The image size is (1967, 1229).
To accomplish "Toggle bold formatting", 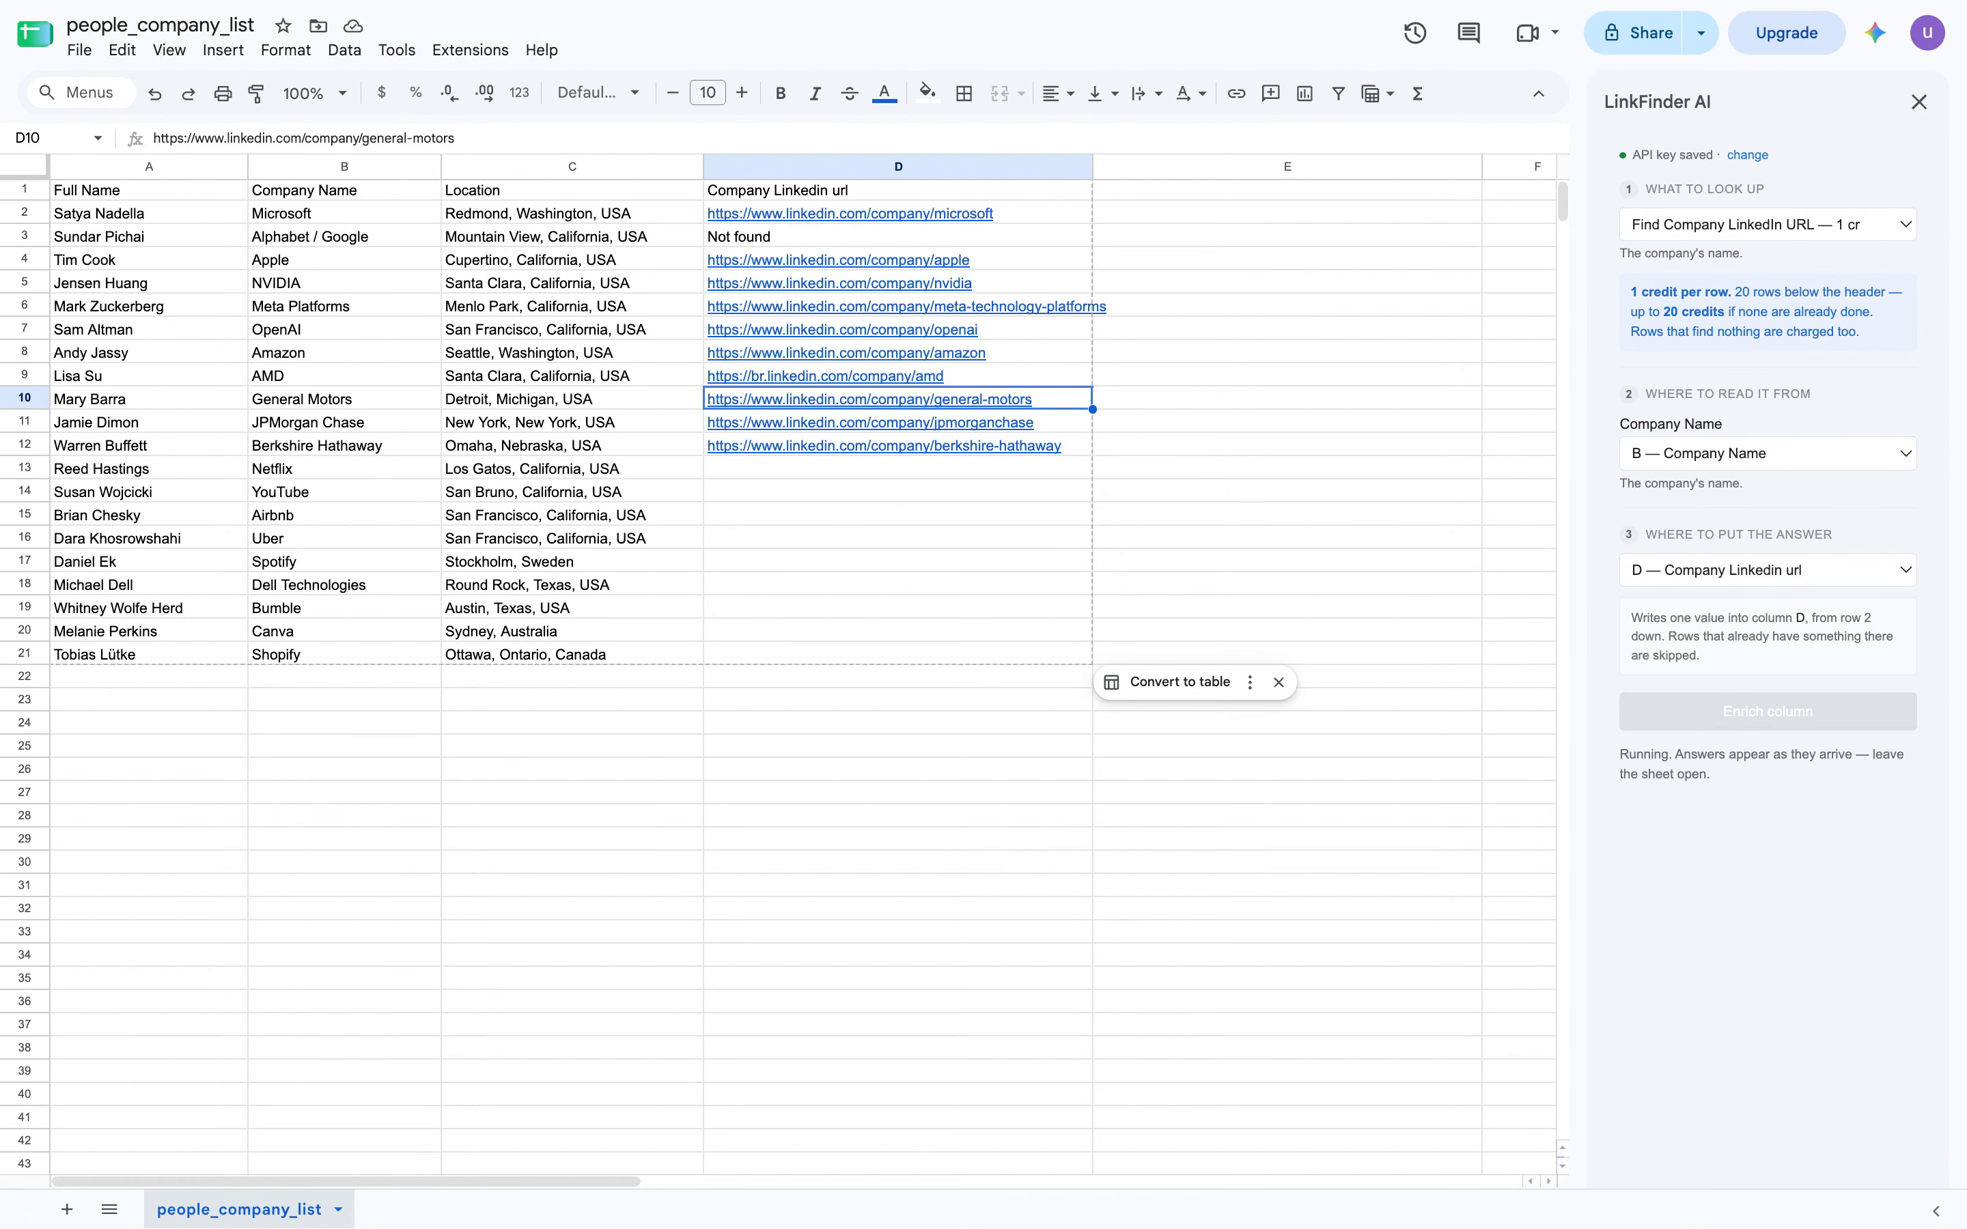I will [x=780, y=94].
